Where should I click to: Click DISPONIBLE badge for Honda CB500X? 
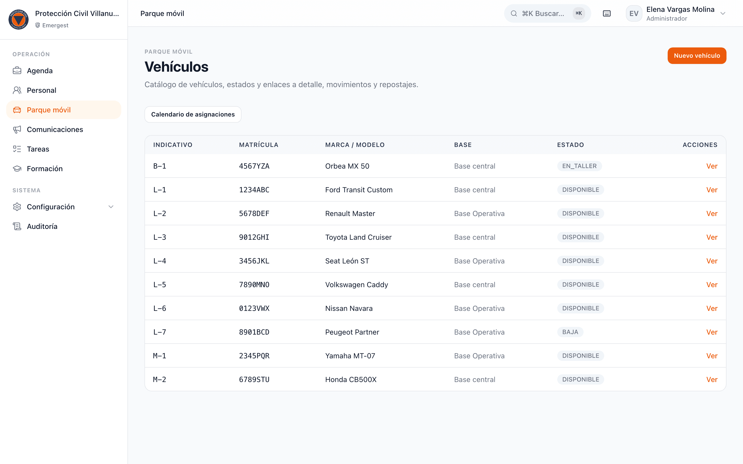click(x=580, y=380)
